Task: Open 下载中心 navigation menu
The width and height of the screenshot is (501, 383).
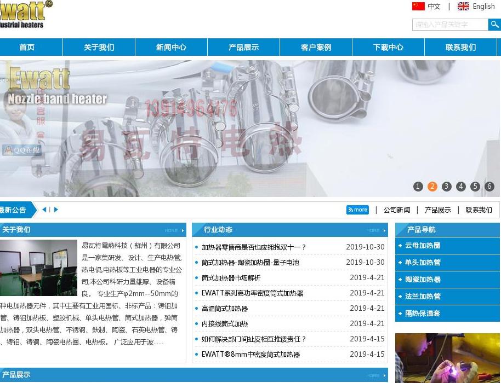Action: point(388,47)
